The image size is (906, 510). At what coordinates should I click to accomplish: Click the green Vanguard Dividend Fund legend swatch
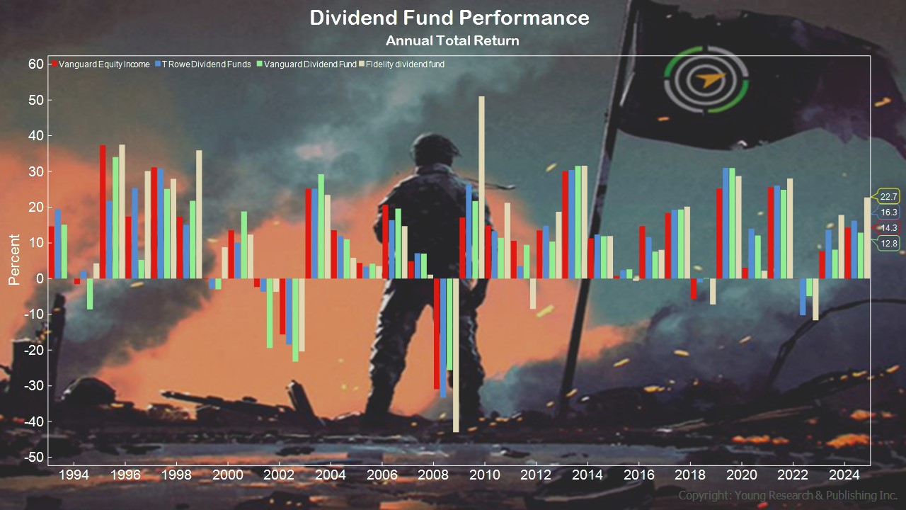point(259,64)
